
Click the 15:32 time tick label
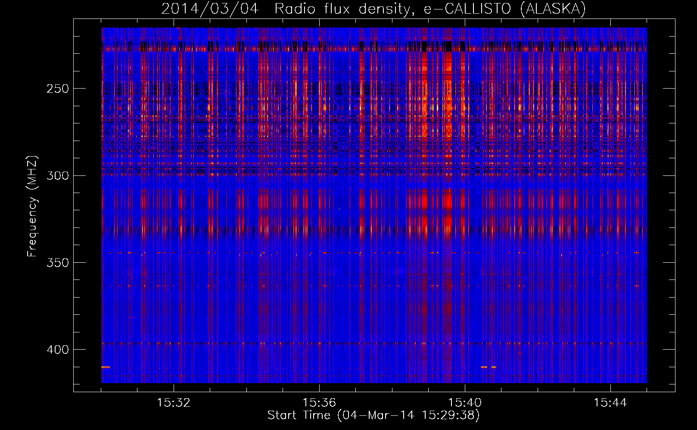[x=174, y=403]
